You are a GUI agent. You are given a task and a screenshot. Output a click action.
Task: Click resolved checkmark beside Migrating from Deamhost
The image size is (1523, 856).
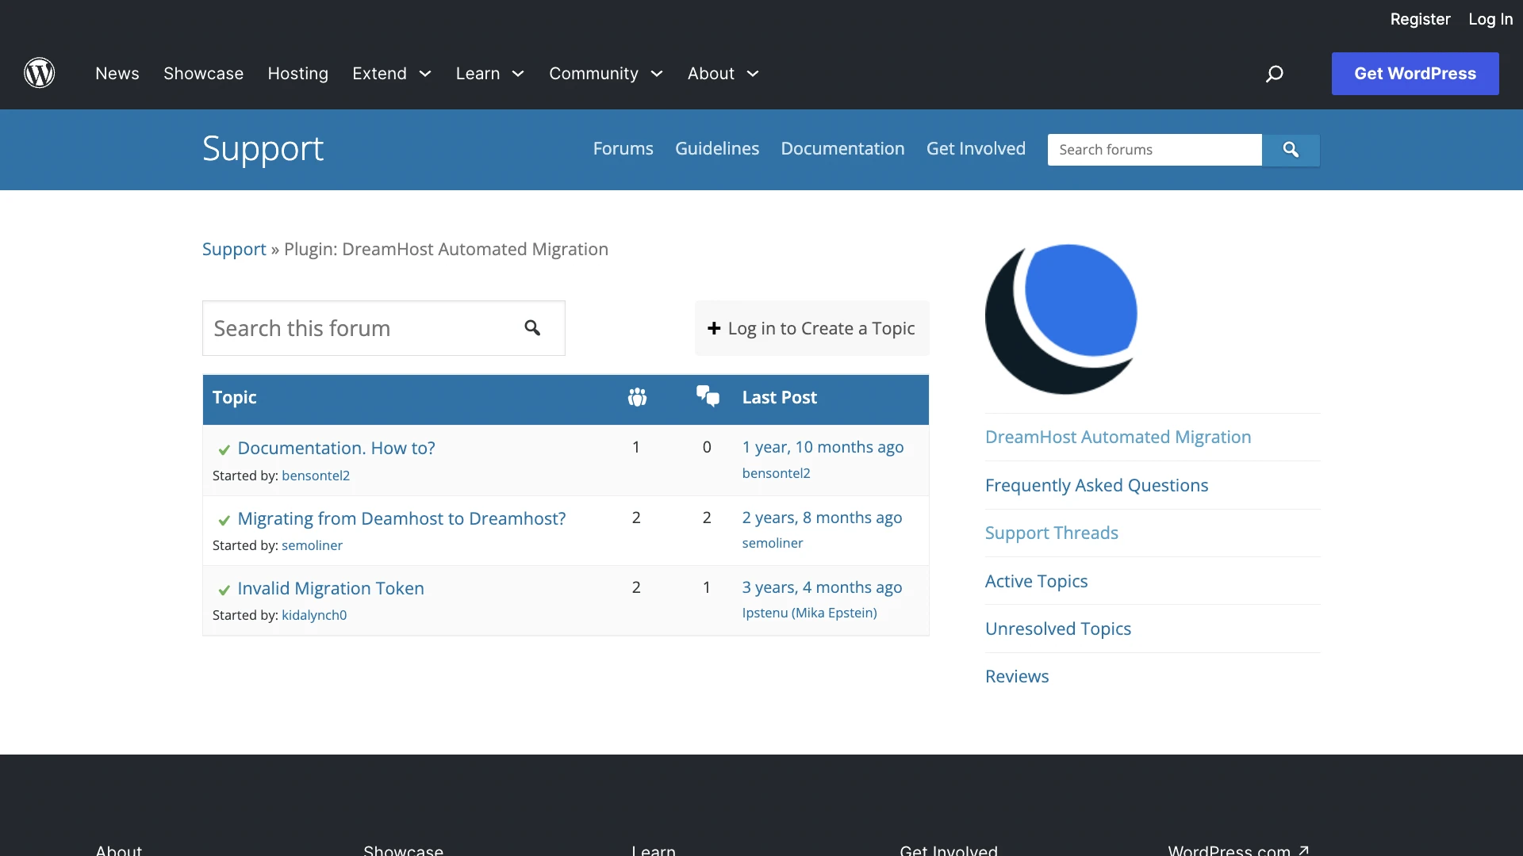tap(224, 520)
